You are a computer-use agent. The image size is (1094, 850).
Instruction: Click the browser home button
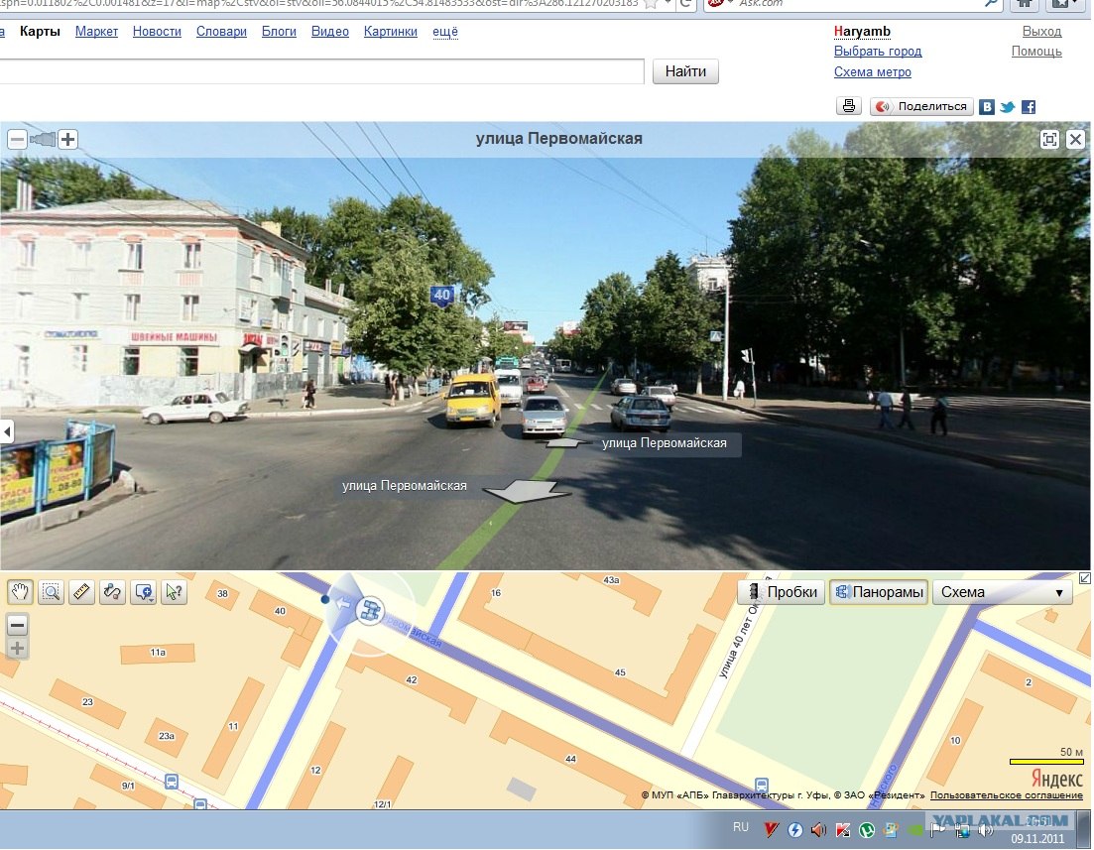point(1025,4)
